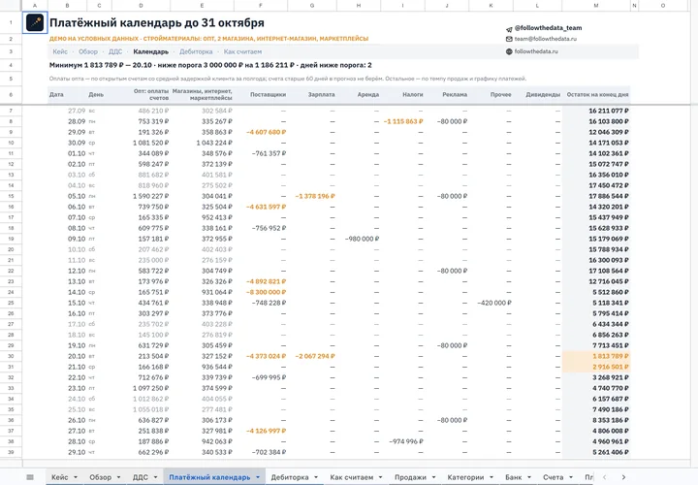Open the Счета sheet tab dropdown arrow
The image size is (698, 485).
571,477
